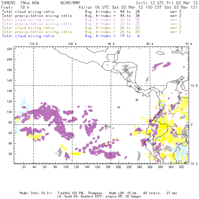This screenshot has width=199, height=199.
Task: Click the purple 'Total precipitation mixing ratio' legend label
Action: coord(37,24)
